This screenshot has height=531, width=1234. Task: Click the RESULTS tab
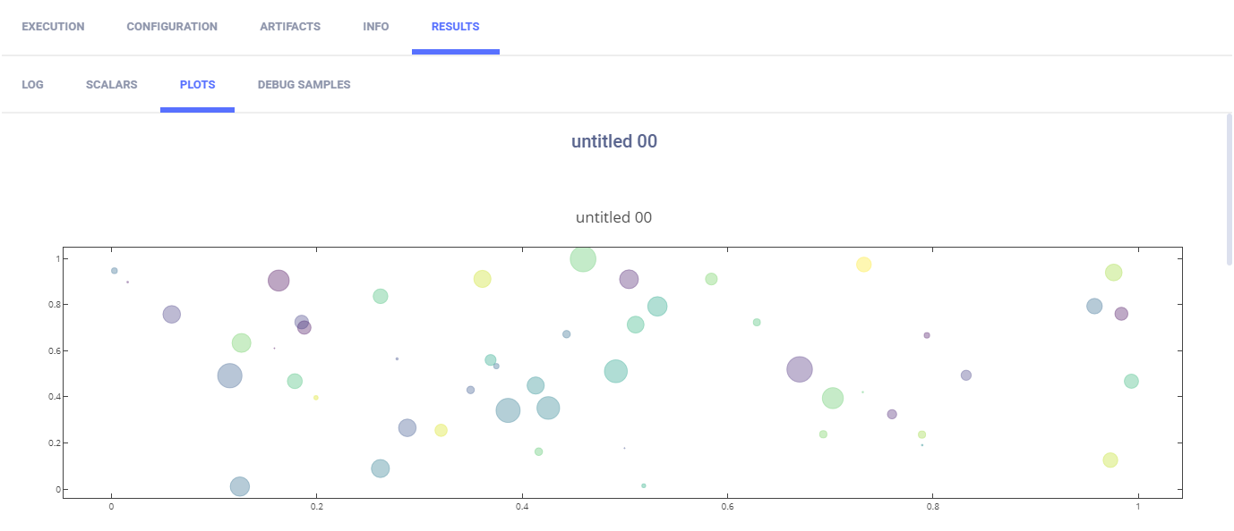(455, 27)
